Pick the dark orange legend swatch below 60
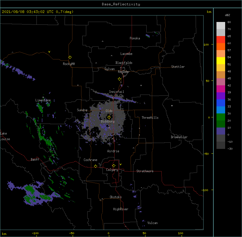242x237 pixels. pos(221,46)
